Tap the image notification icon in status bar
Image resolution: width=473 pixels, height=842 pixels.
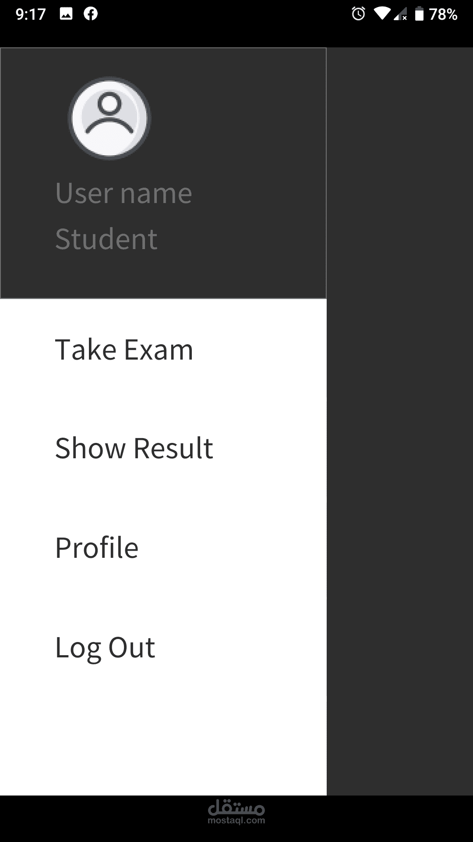point(66,14)
